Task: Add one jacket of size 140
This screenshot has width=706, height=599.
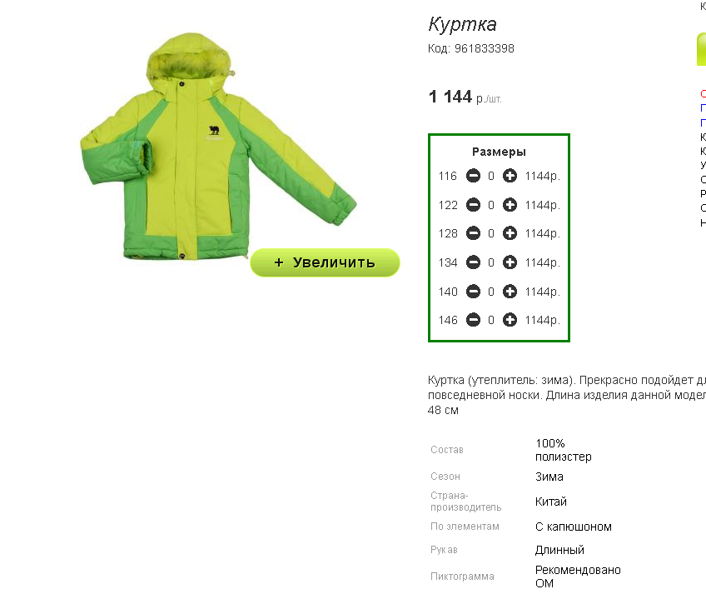Action: click(510, 292)
